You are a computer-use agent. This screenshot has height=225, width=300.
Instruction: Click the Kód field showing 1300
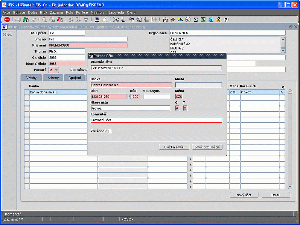point(135,97)
